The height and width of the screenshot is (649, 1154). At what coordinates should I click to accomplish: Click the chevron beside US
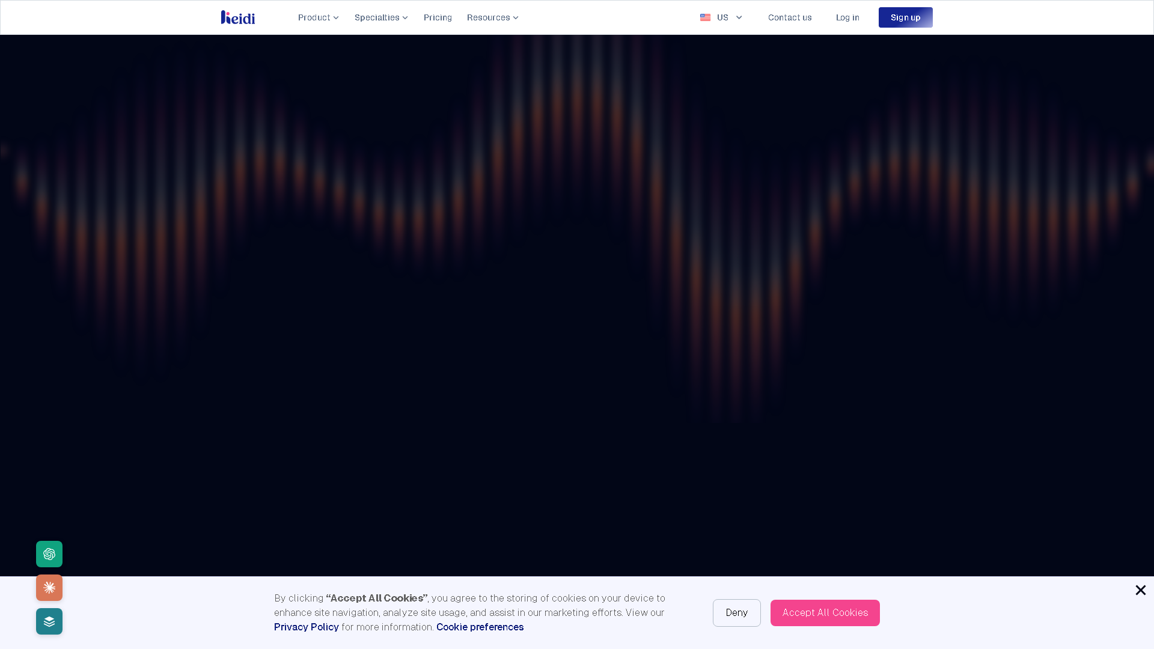(739, 17)
